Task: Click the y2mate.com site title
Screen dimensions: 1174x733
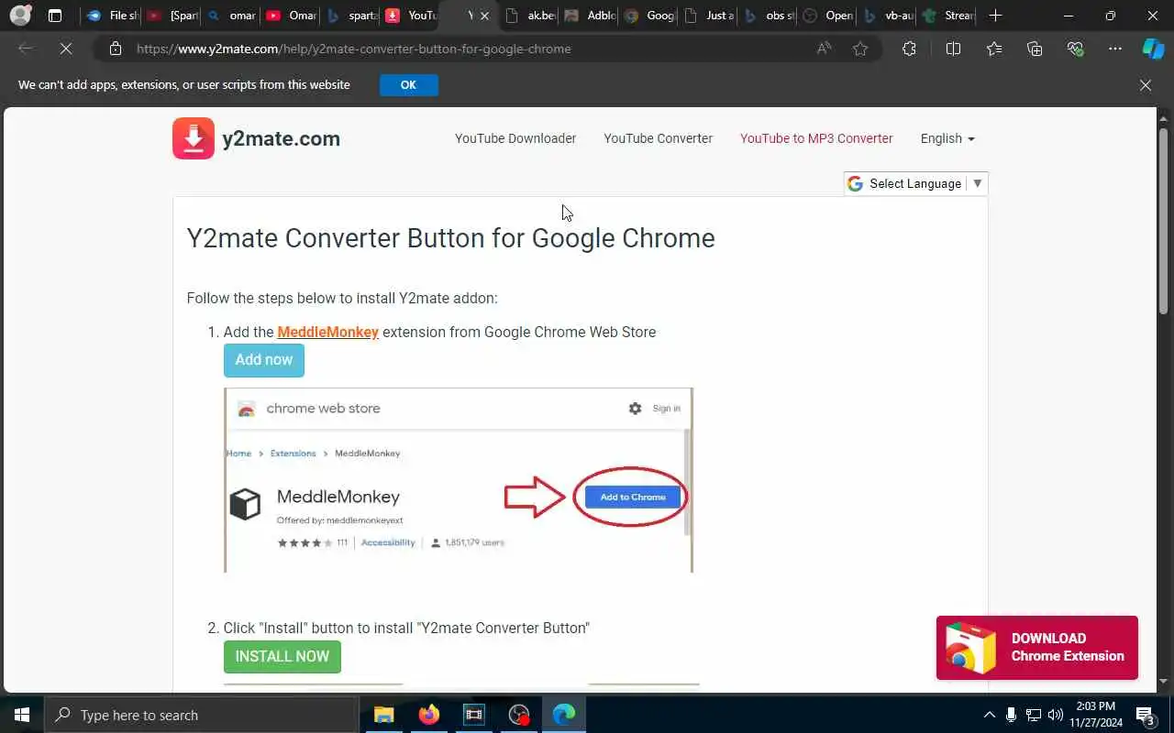Action: point(281,138)
